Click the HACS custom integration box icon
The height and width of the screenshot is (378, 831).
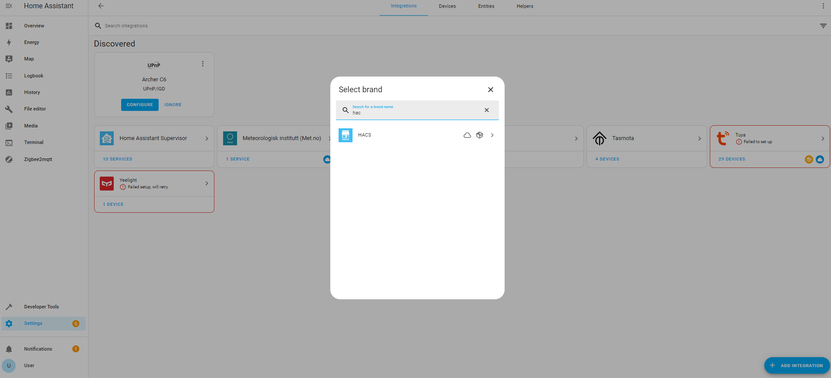pos(480,135)
